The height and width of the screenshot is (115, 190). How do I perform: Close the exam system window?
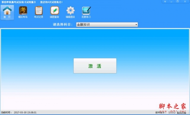tap(185, 2)
